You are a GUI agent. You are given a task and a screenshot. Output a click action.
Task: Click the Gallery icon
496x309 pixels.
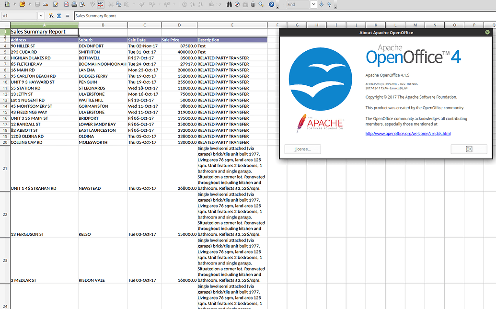click(x=245, y=4)
